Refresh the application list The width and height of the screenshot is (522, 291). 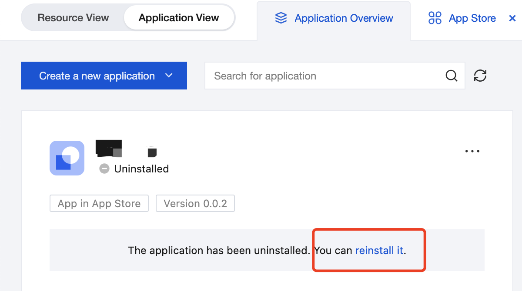click(480, 76)
